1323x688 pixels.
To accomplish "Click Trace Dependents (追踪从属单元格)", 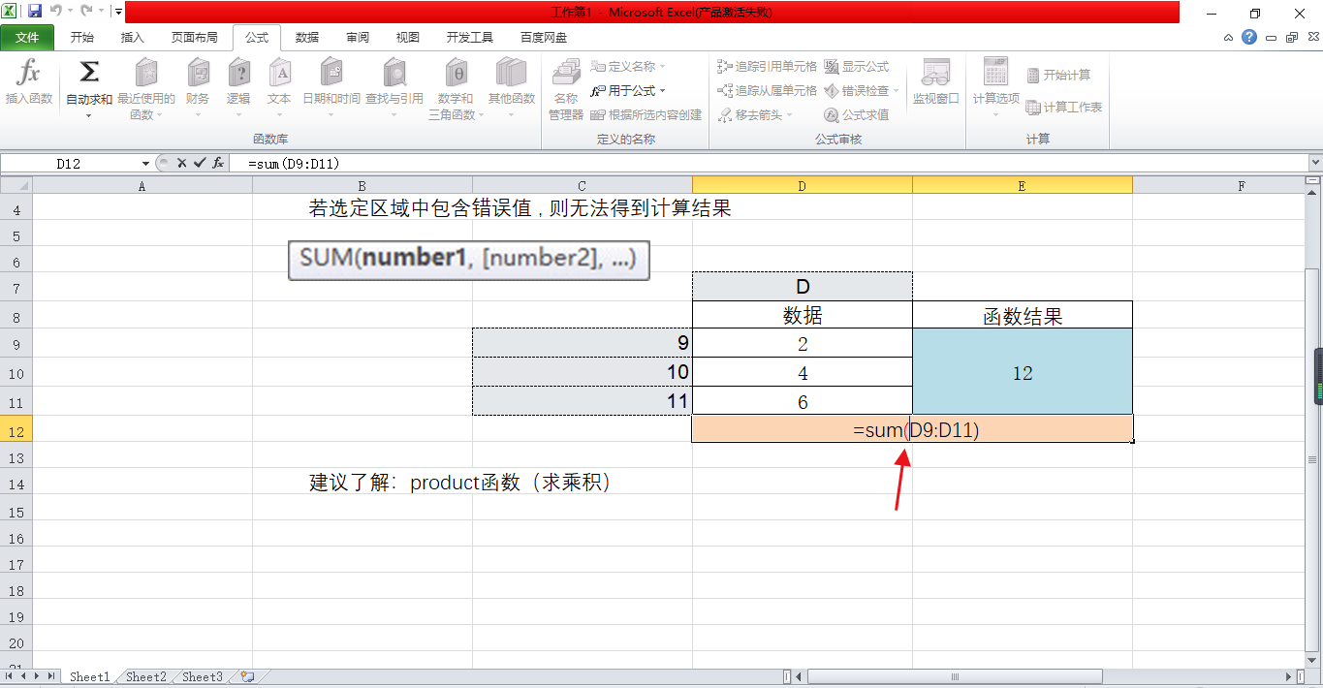I will [767, 90].
